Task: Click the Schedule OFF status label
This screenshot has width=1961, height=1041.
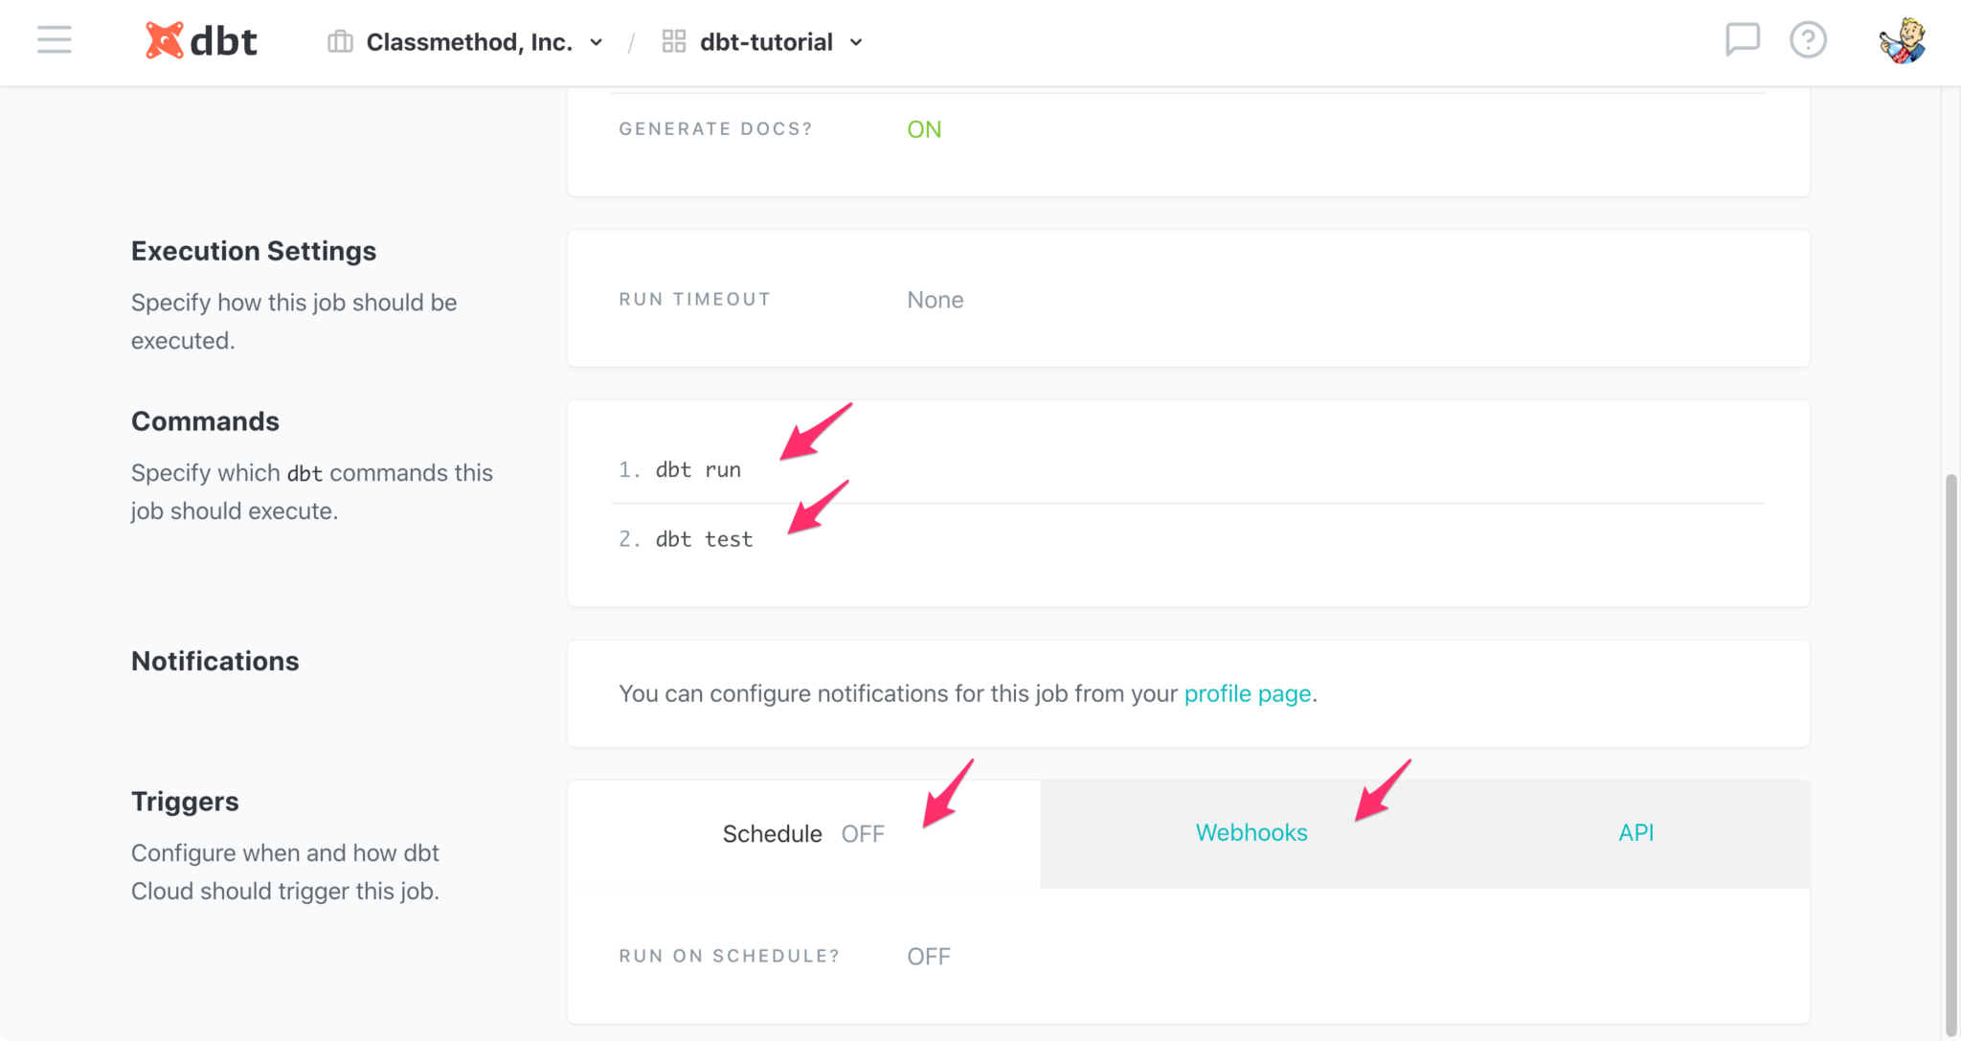Action: [863, 834]
